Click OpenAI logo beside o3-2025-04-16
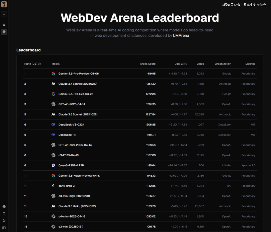This screenshot has width=271, height=232. coord(53,155)
